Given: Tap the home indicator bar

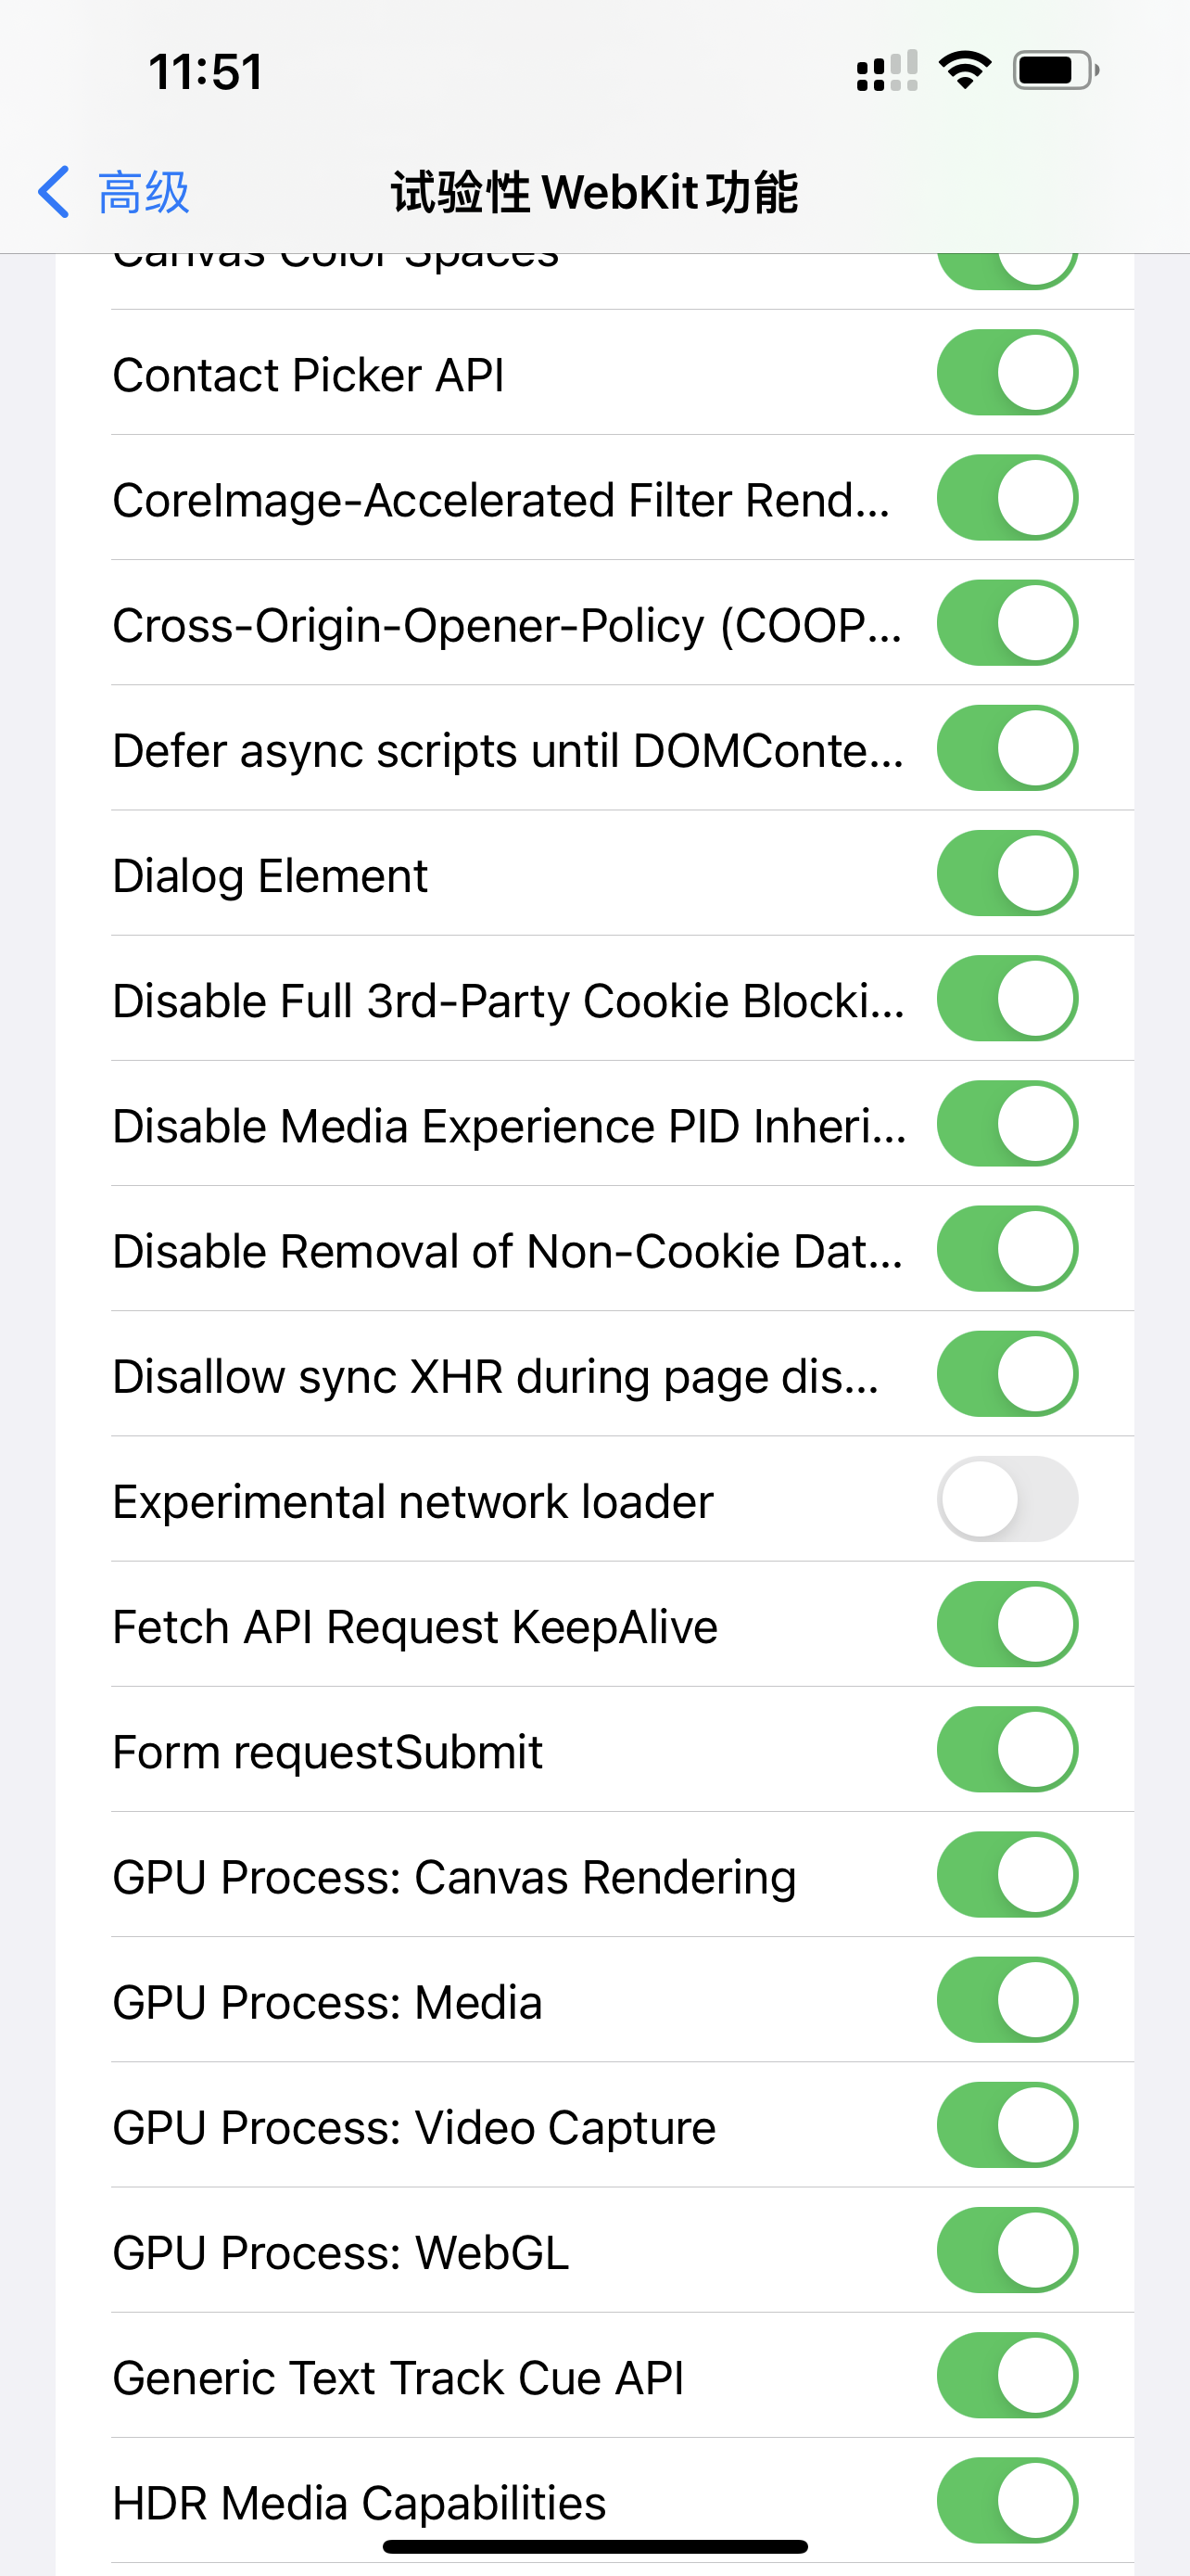Looking at the screenshot, I should pos(596,2546).
